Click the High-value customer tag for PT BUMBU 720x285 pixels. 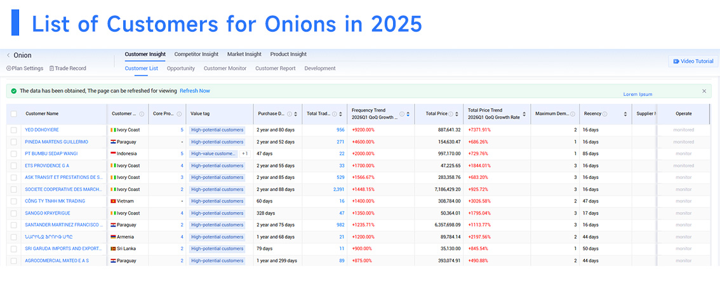click(x=214, y=154)
